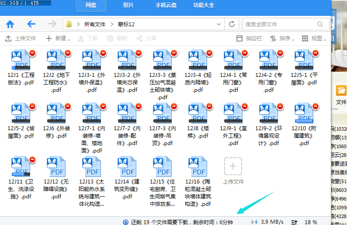
Task: Click the 92.3GB / 1.4TB storage bar
Action: pyautogui.click(x=25, y=3)
